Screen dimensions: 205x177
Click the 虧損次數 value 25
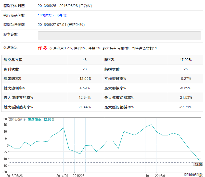(185, 69)
